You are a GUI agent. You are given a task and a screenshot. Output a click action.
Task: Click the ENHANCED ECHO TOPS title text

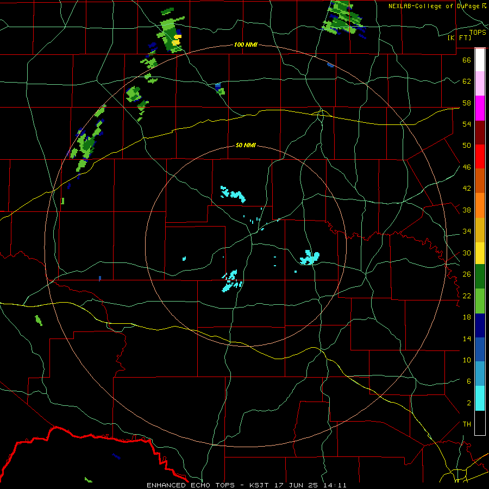191,485
